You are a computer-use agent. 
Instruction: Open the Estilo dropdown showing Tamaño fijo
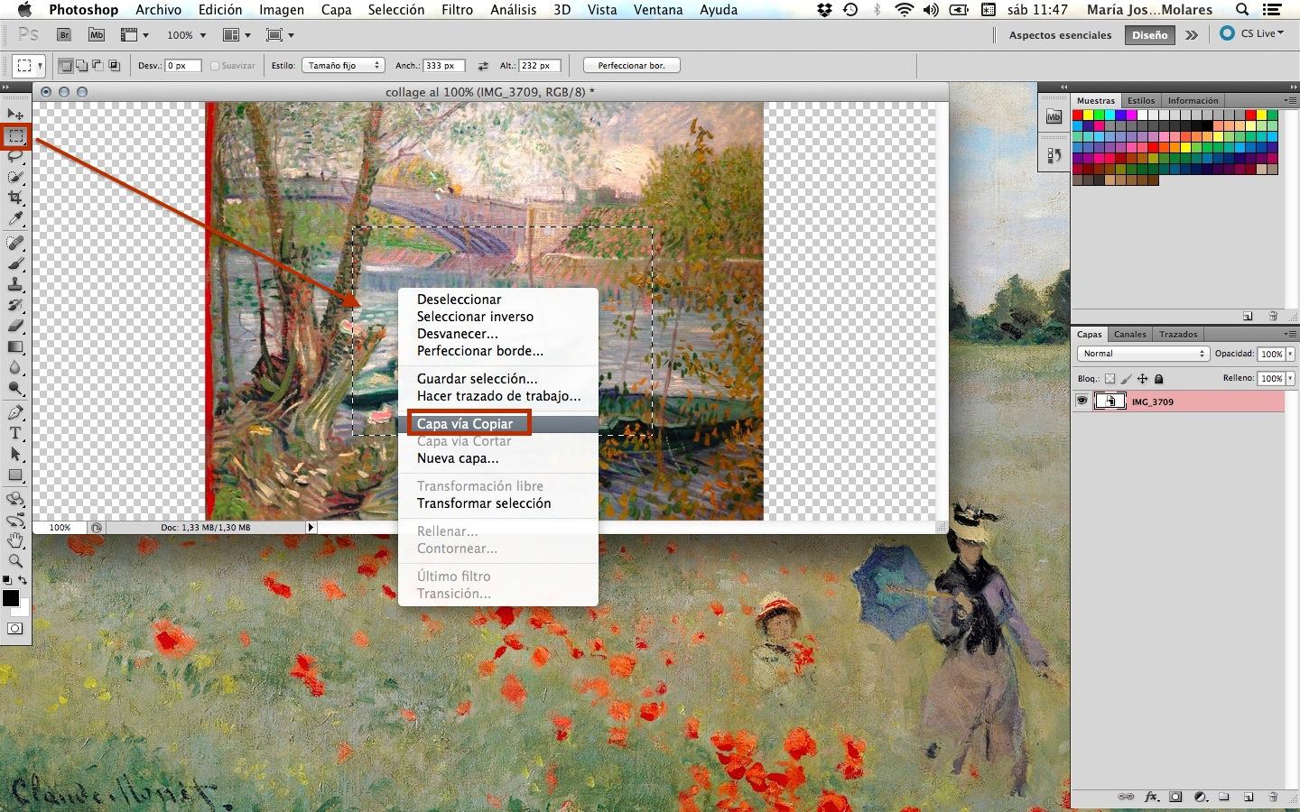(x=343, y=66)
